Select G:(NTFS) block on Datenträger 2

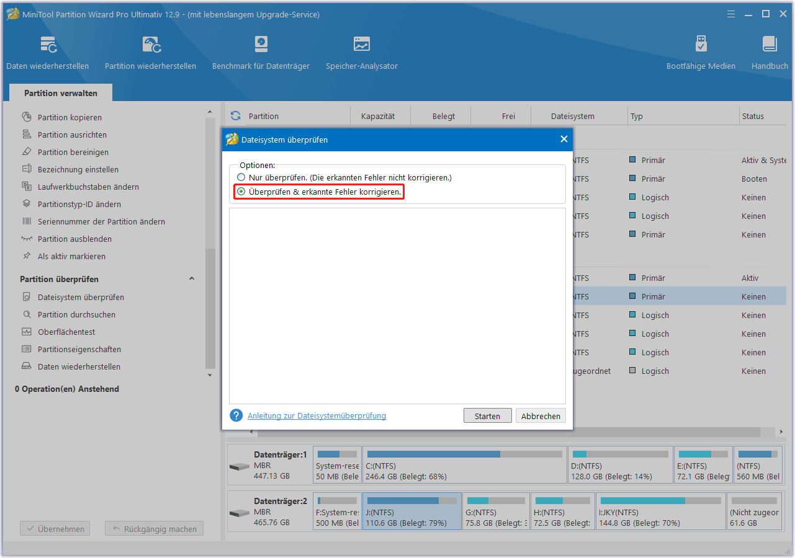(496, 511)
